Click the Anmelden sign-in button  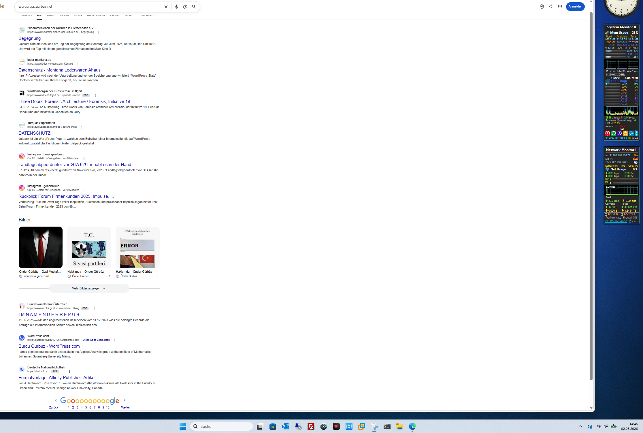coord(575,7)
